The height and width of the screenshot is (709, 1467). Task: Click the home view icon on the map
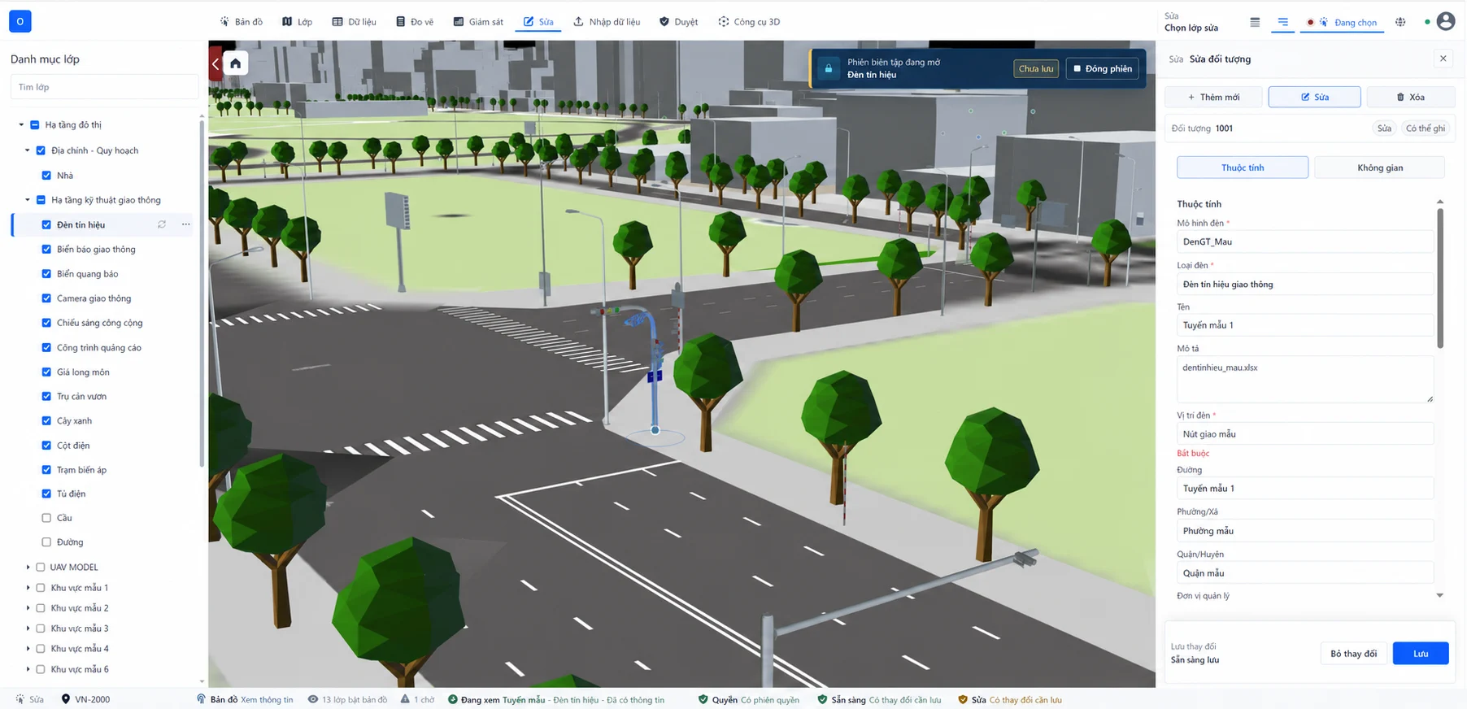pyautogui.click(x=235, y=63)
